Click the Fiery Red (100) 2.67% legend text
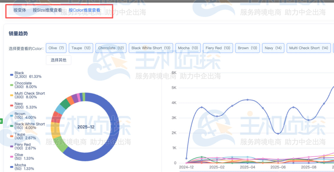 [25, 146]
